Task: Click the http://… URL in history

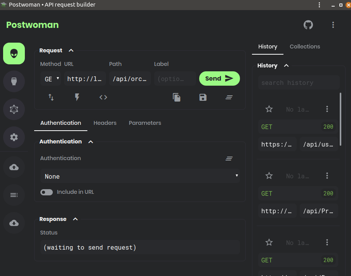Action: (277, 211)
